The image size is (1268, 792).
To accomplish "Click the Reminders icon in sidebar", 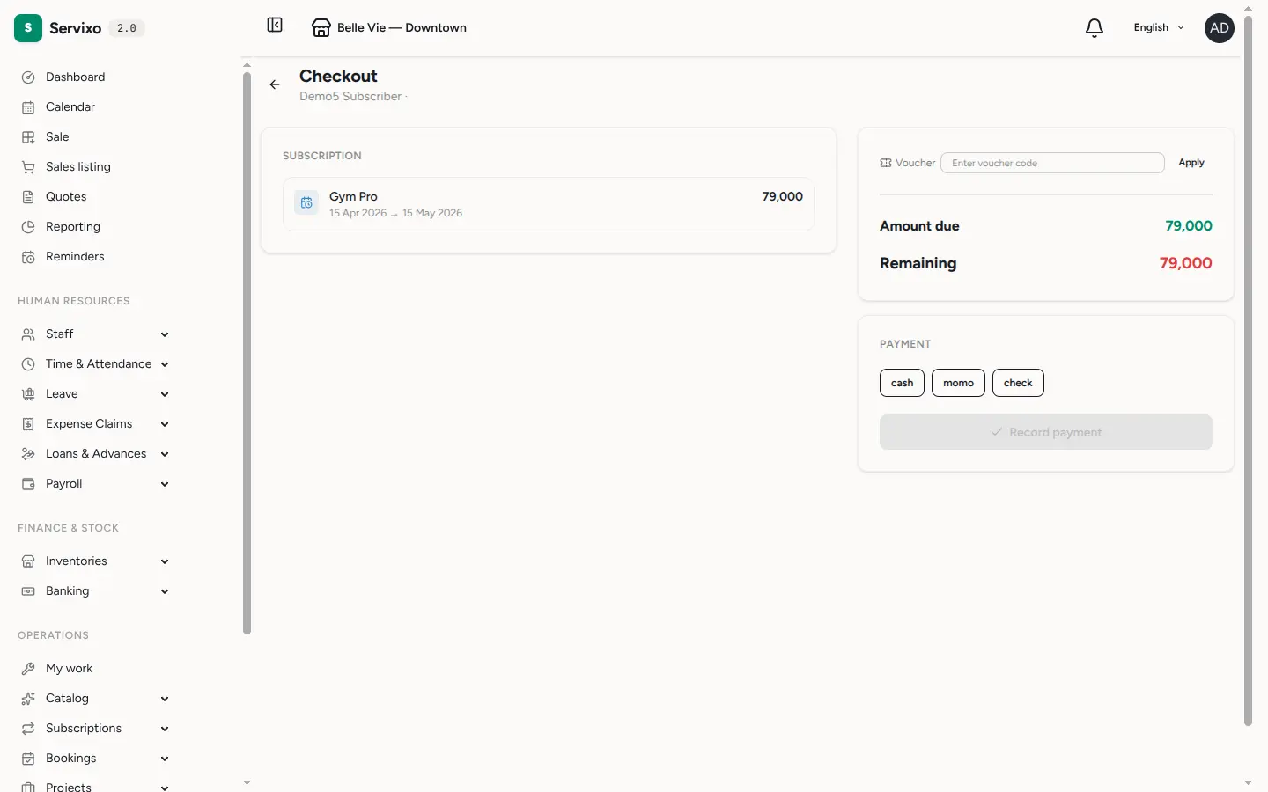I will [x=28, y=257].
